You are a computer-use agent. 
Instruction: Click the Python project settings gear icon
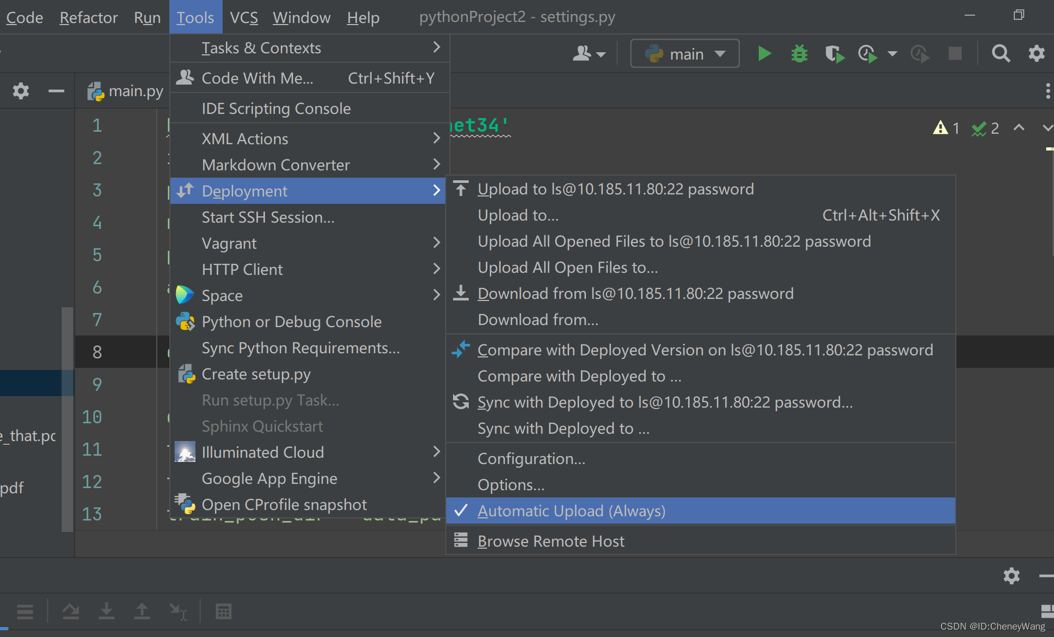pyautogui.click(x=21, y=90)
